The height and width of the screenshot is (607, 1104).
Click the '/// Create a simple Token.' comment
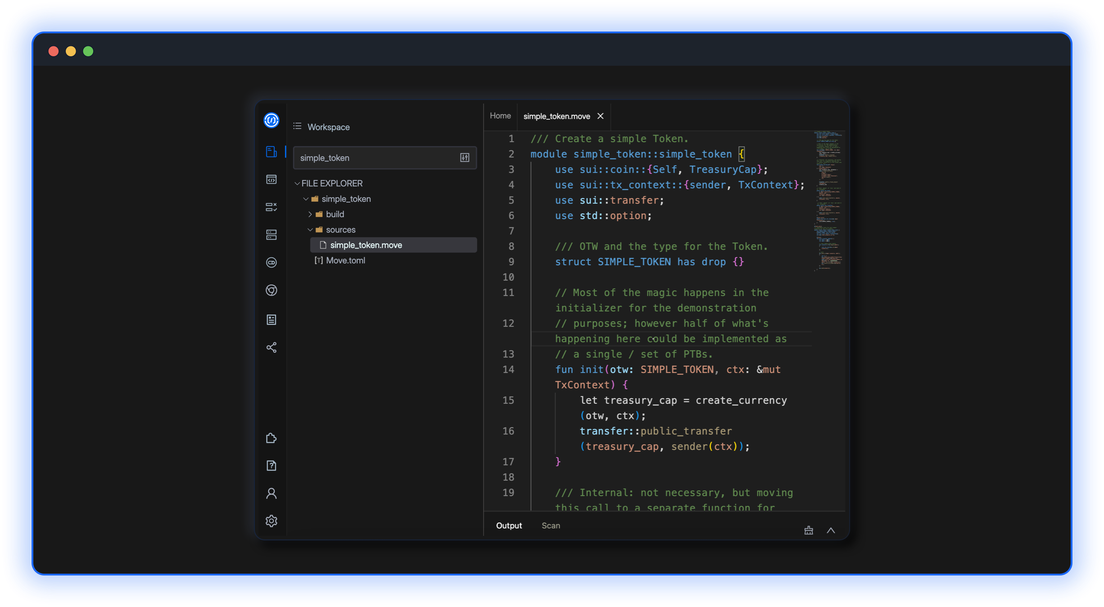point(609,139)
